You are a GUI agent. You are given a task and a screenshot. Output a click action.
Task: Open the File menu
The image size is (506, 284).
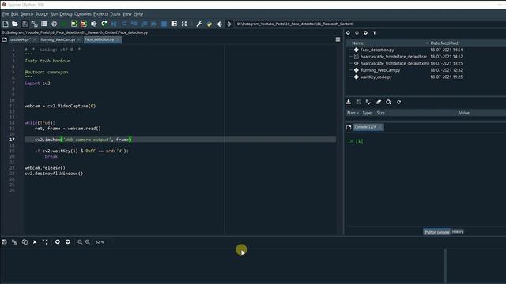point(6,14)
